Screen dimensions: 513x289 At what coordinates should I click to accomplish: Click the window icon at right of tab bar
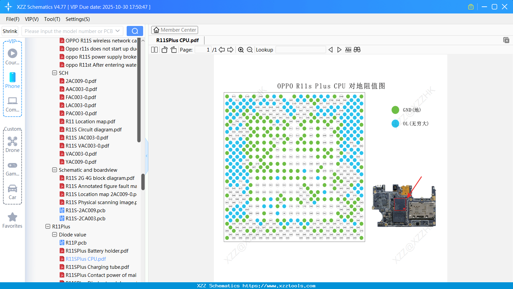pyautogui.click(x=506, y=40)
